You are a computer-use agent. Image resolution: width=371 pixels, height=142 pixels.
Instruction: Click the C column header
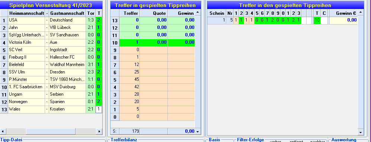(x=324, y=13)
